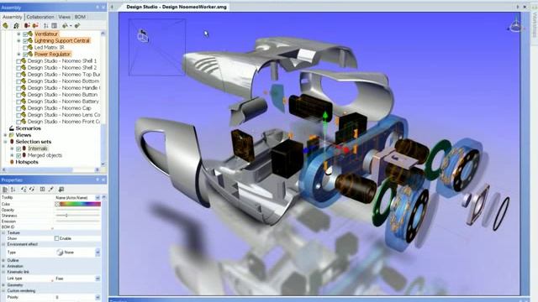538x302 pixels.
Task: Click the Selection sets node icon
Action: (11, 142)
